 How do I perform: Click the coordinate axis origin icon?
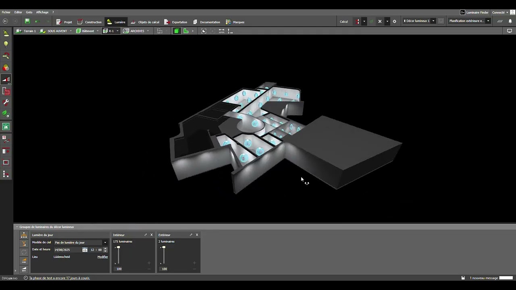pos(230,31)
